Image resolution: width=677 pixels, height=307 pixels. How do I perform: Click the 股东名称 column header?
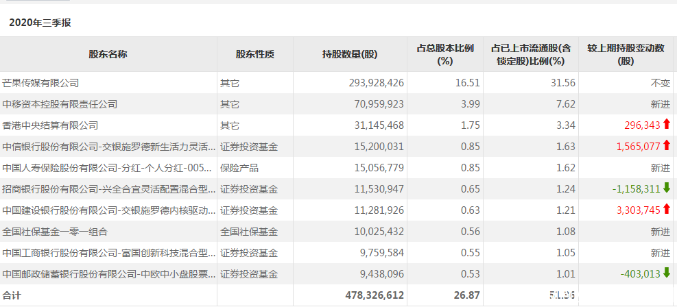click(108, 54)
